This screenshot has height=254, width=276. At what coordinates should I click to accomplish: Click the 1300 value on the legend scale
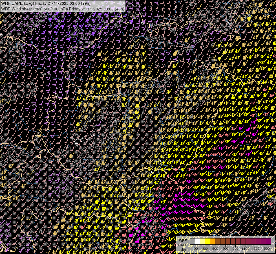[x=256, y=249]
